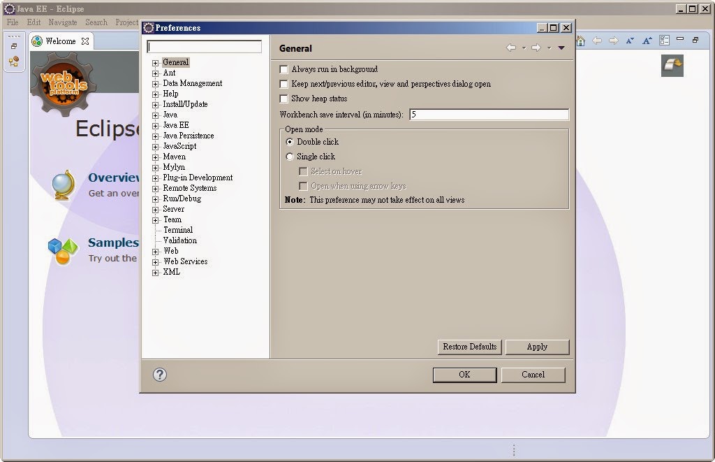The image size is (715, 462).
Task: Select Install/Update in preferences tree
Action: [x=185, y=104]
